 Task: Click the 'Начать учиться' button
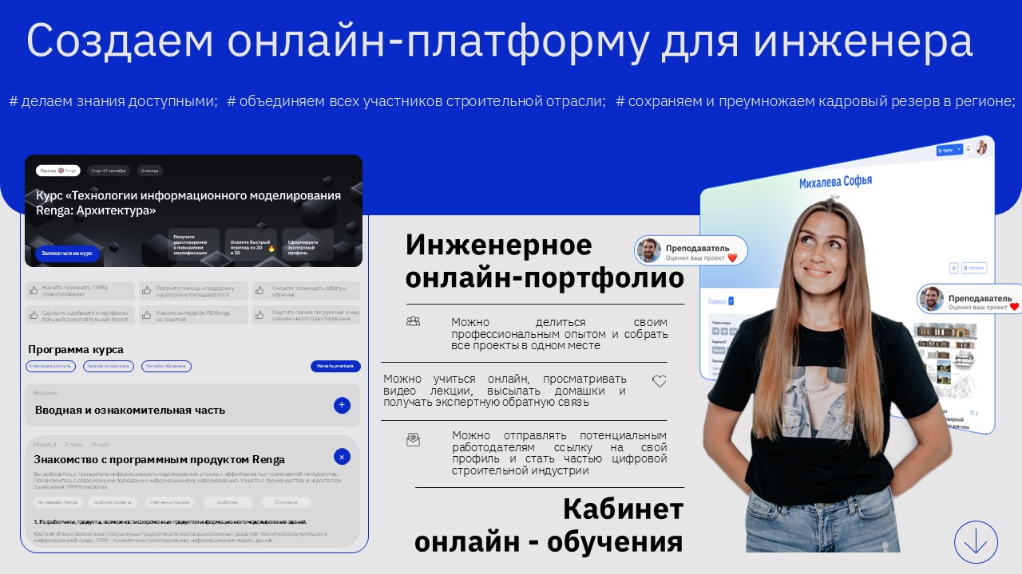click(x=335, y=367)
